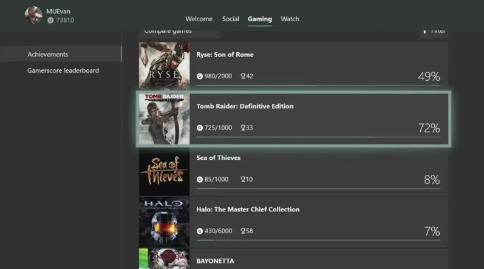
Task: Click the Ryse 49% completion value
Action: pyautogui.click(x=429, y=77)
